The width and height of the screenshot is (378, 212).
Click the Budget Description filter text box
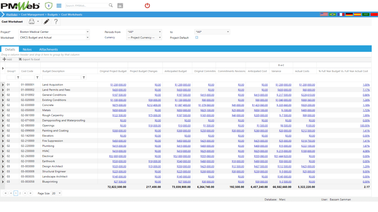(x=62, y=77)
